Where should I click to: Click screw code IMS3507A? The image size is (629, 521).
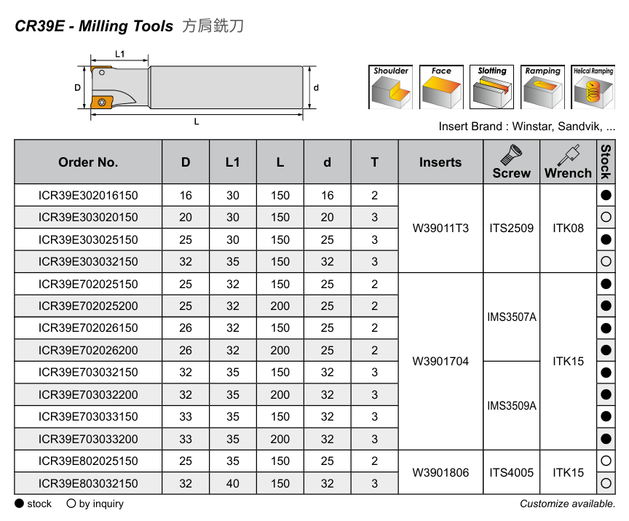512,317
